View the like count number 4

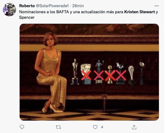[x=102, y=127]
